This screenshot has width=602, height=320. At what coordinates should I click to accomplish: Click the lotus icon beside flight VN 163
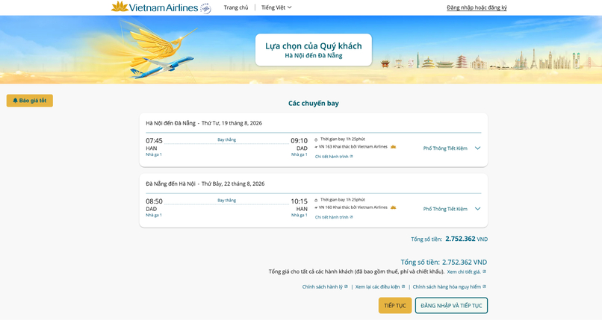(393, 147)
